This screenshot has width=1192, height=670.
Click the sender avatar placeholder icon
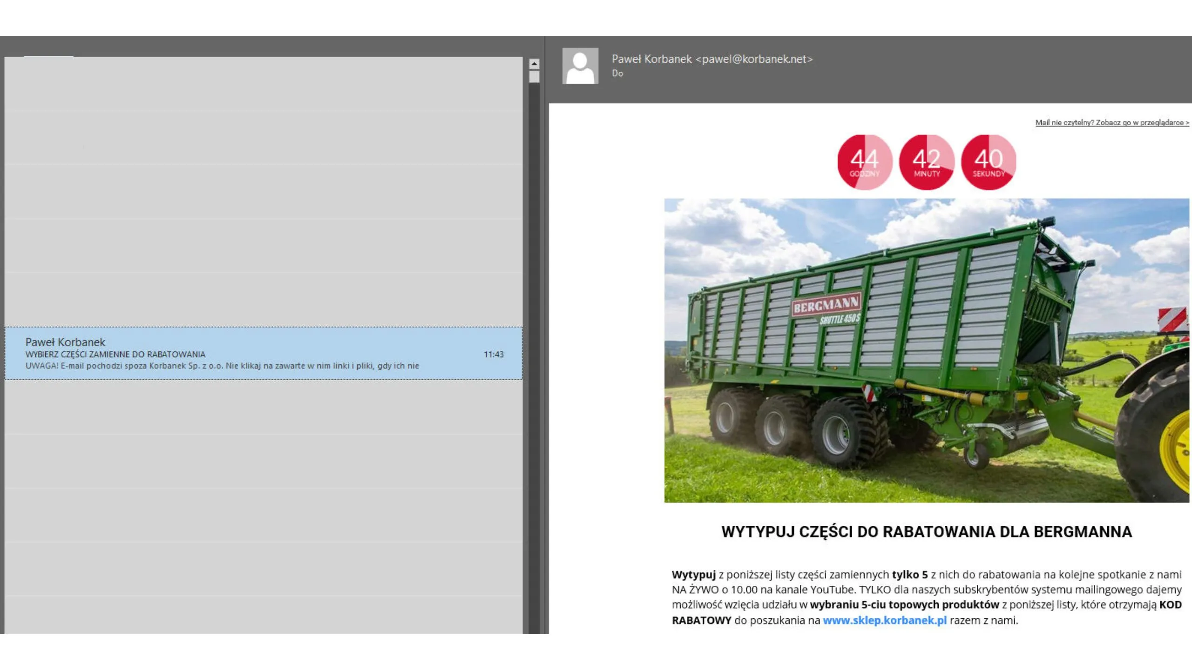click(x=580, y=66)
